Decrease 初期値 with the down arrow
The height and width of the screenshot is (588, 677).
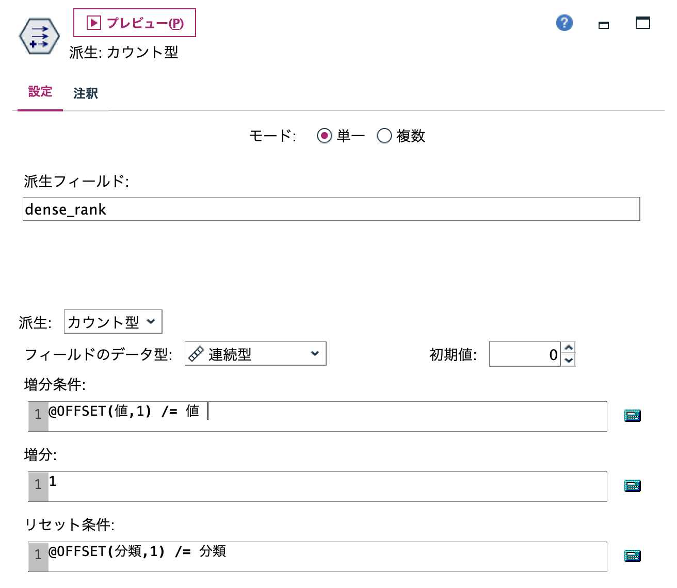(568, 360)
